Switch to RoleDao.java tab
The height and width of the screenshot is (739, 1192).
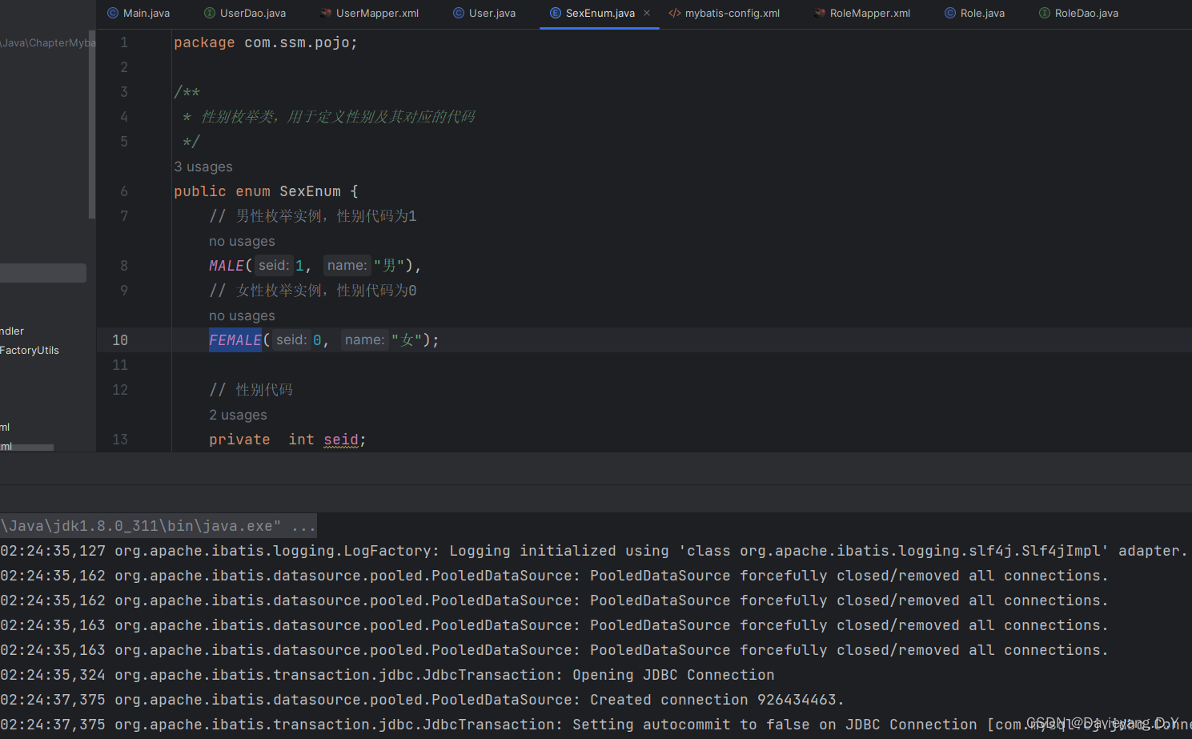click(x=1078, y=14)
